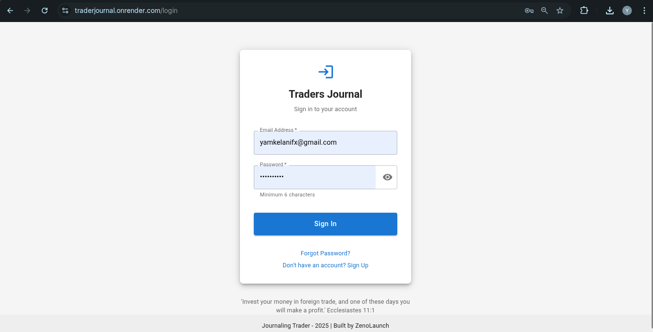Screen dimensions: 653x332
Task: Open the saved passwords key icon
Action: pyautogui.click(x=529, y=11)
